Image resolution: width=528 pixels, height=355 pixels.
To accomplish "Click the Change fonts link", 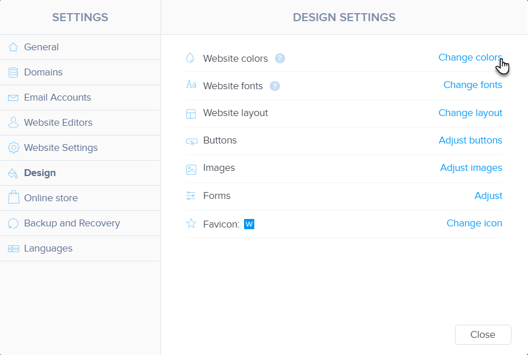I will pos(473,85).
